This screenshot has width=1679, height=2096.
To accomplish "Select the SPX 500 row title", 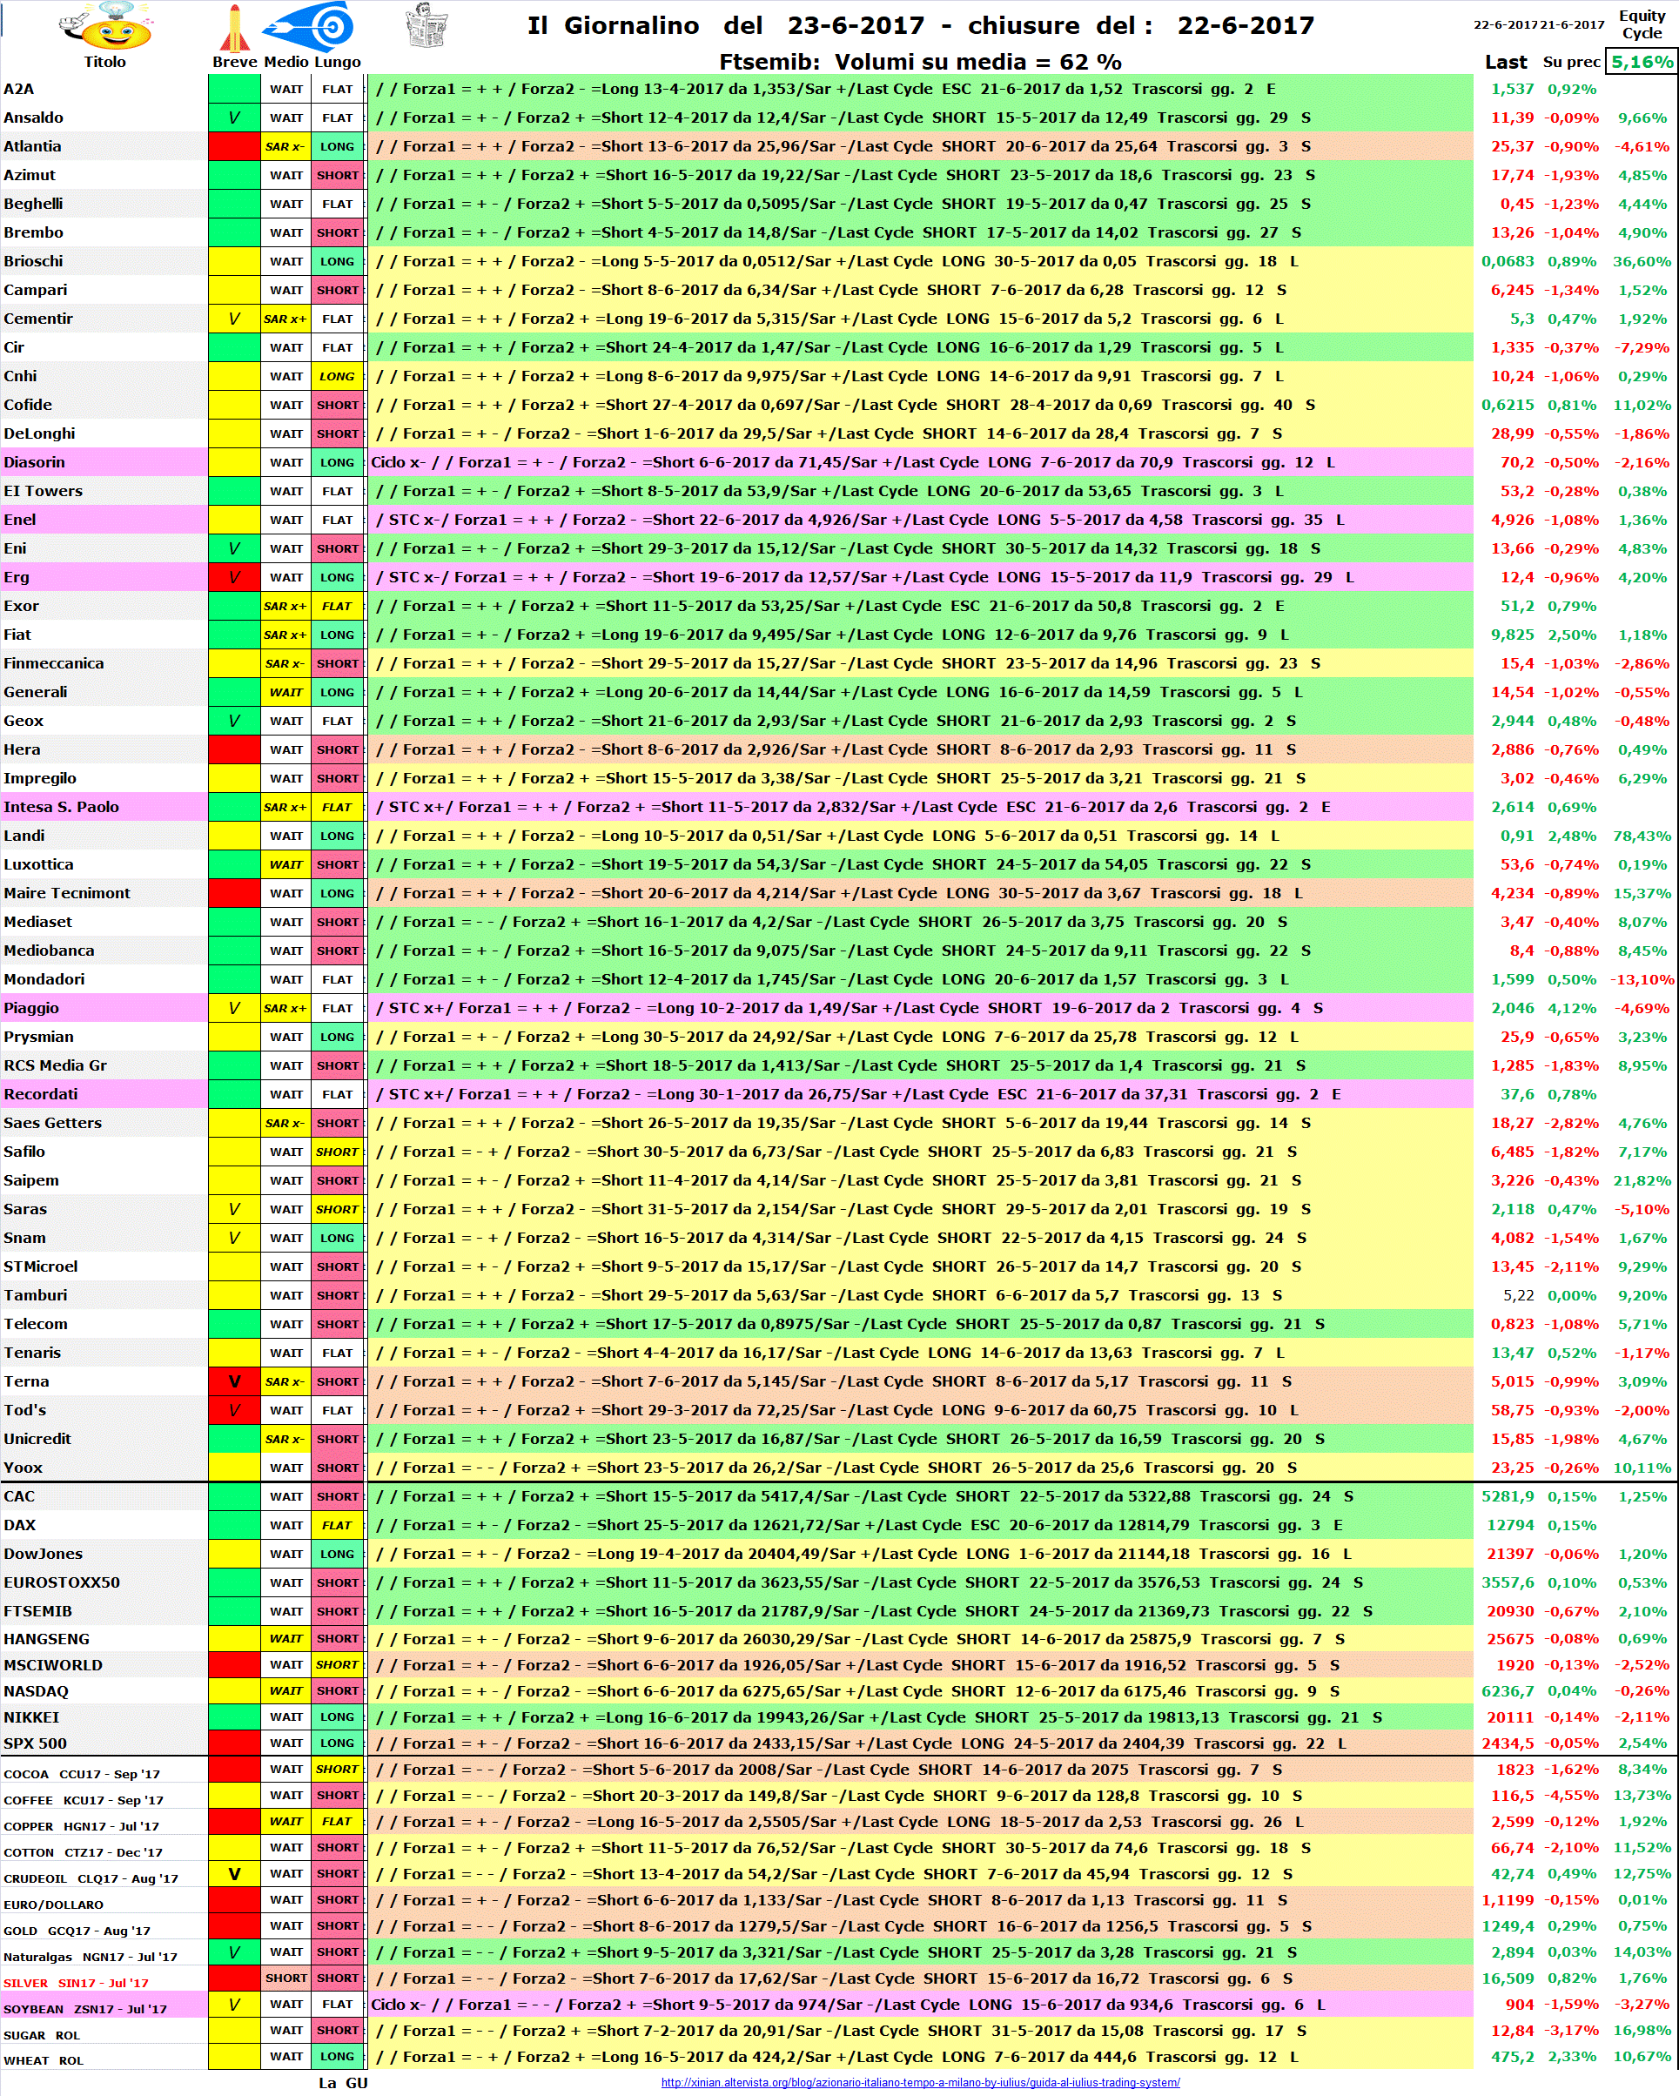I will point(35,1744).
